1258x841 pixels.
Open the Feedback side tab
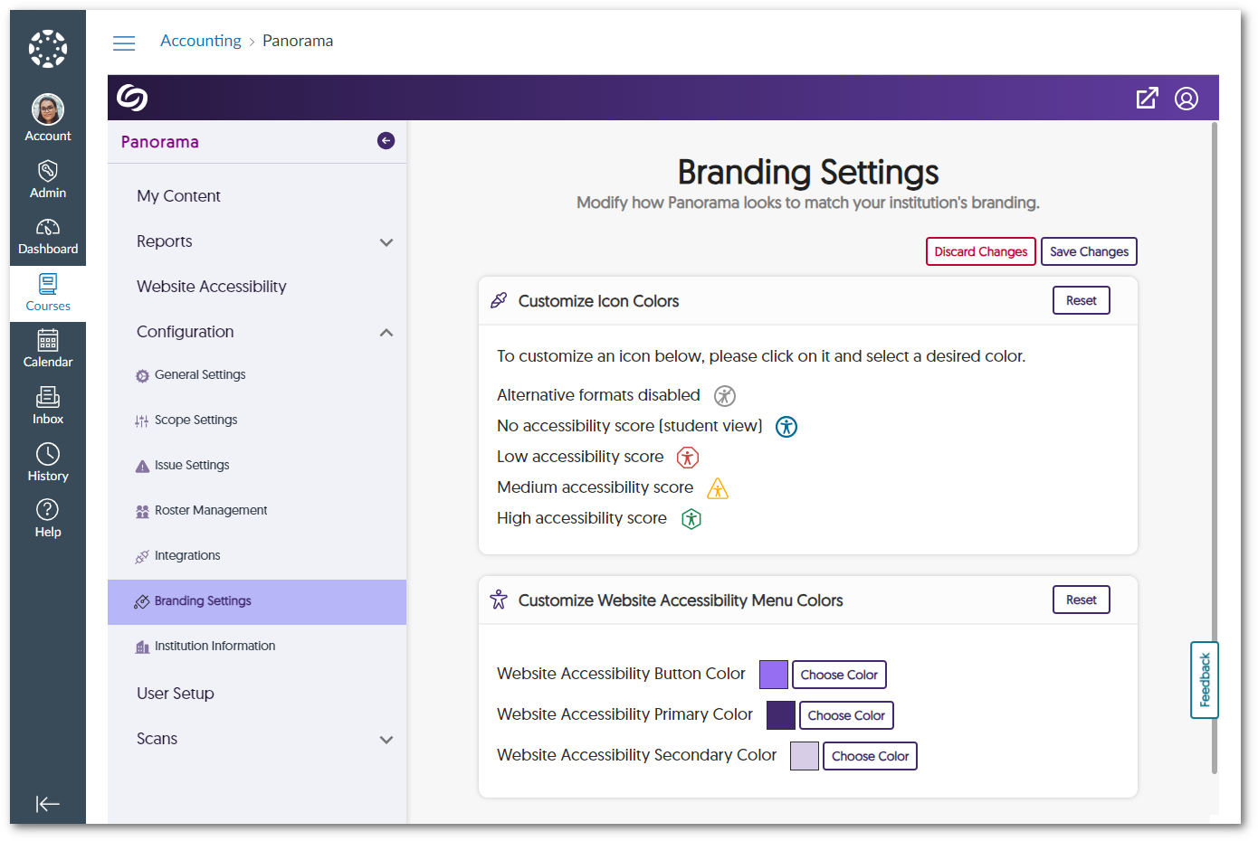pyautogui.click(x=1205, y=680)
